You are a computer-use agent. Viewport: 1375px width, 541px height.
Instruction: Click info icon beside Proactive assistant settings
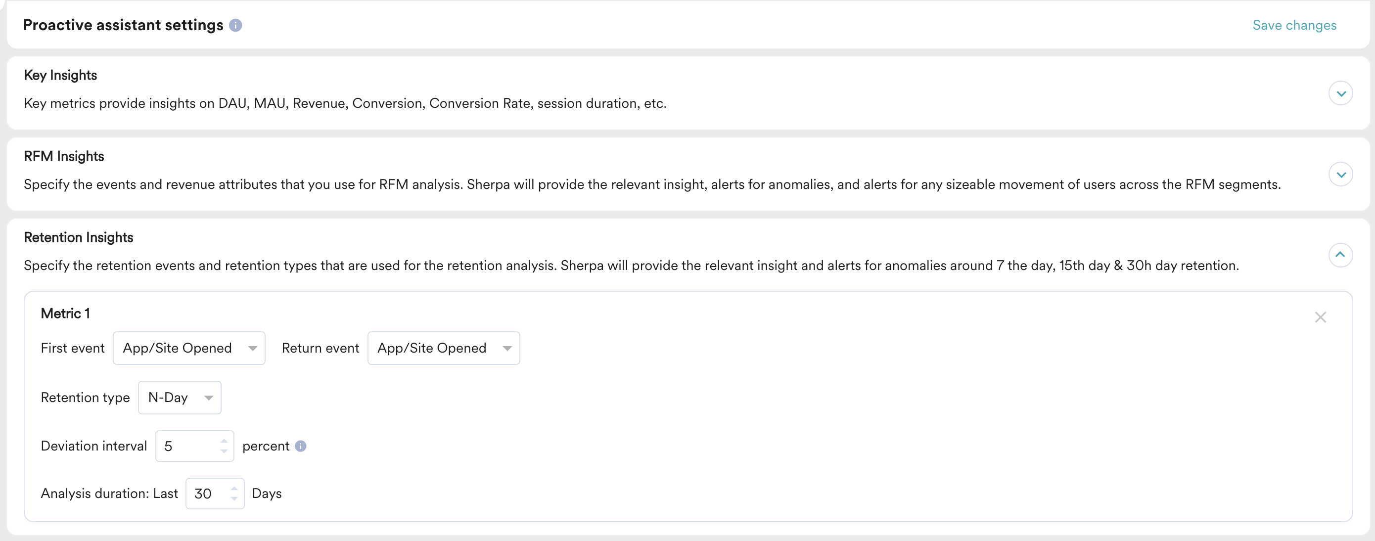coord(235,25)
